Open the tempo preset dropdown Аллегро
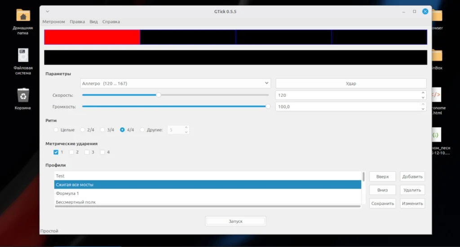Viewport: 460px width, 247px height. point(175,83)
